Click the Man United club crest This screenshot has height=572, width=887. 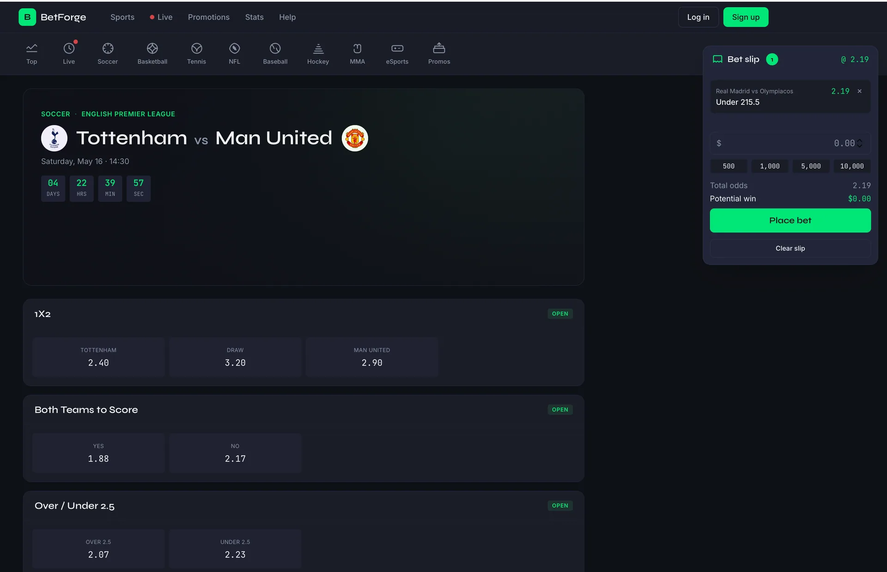point(355,138)
